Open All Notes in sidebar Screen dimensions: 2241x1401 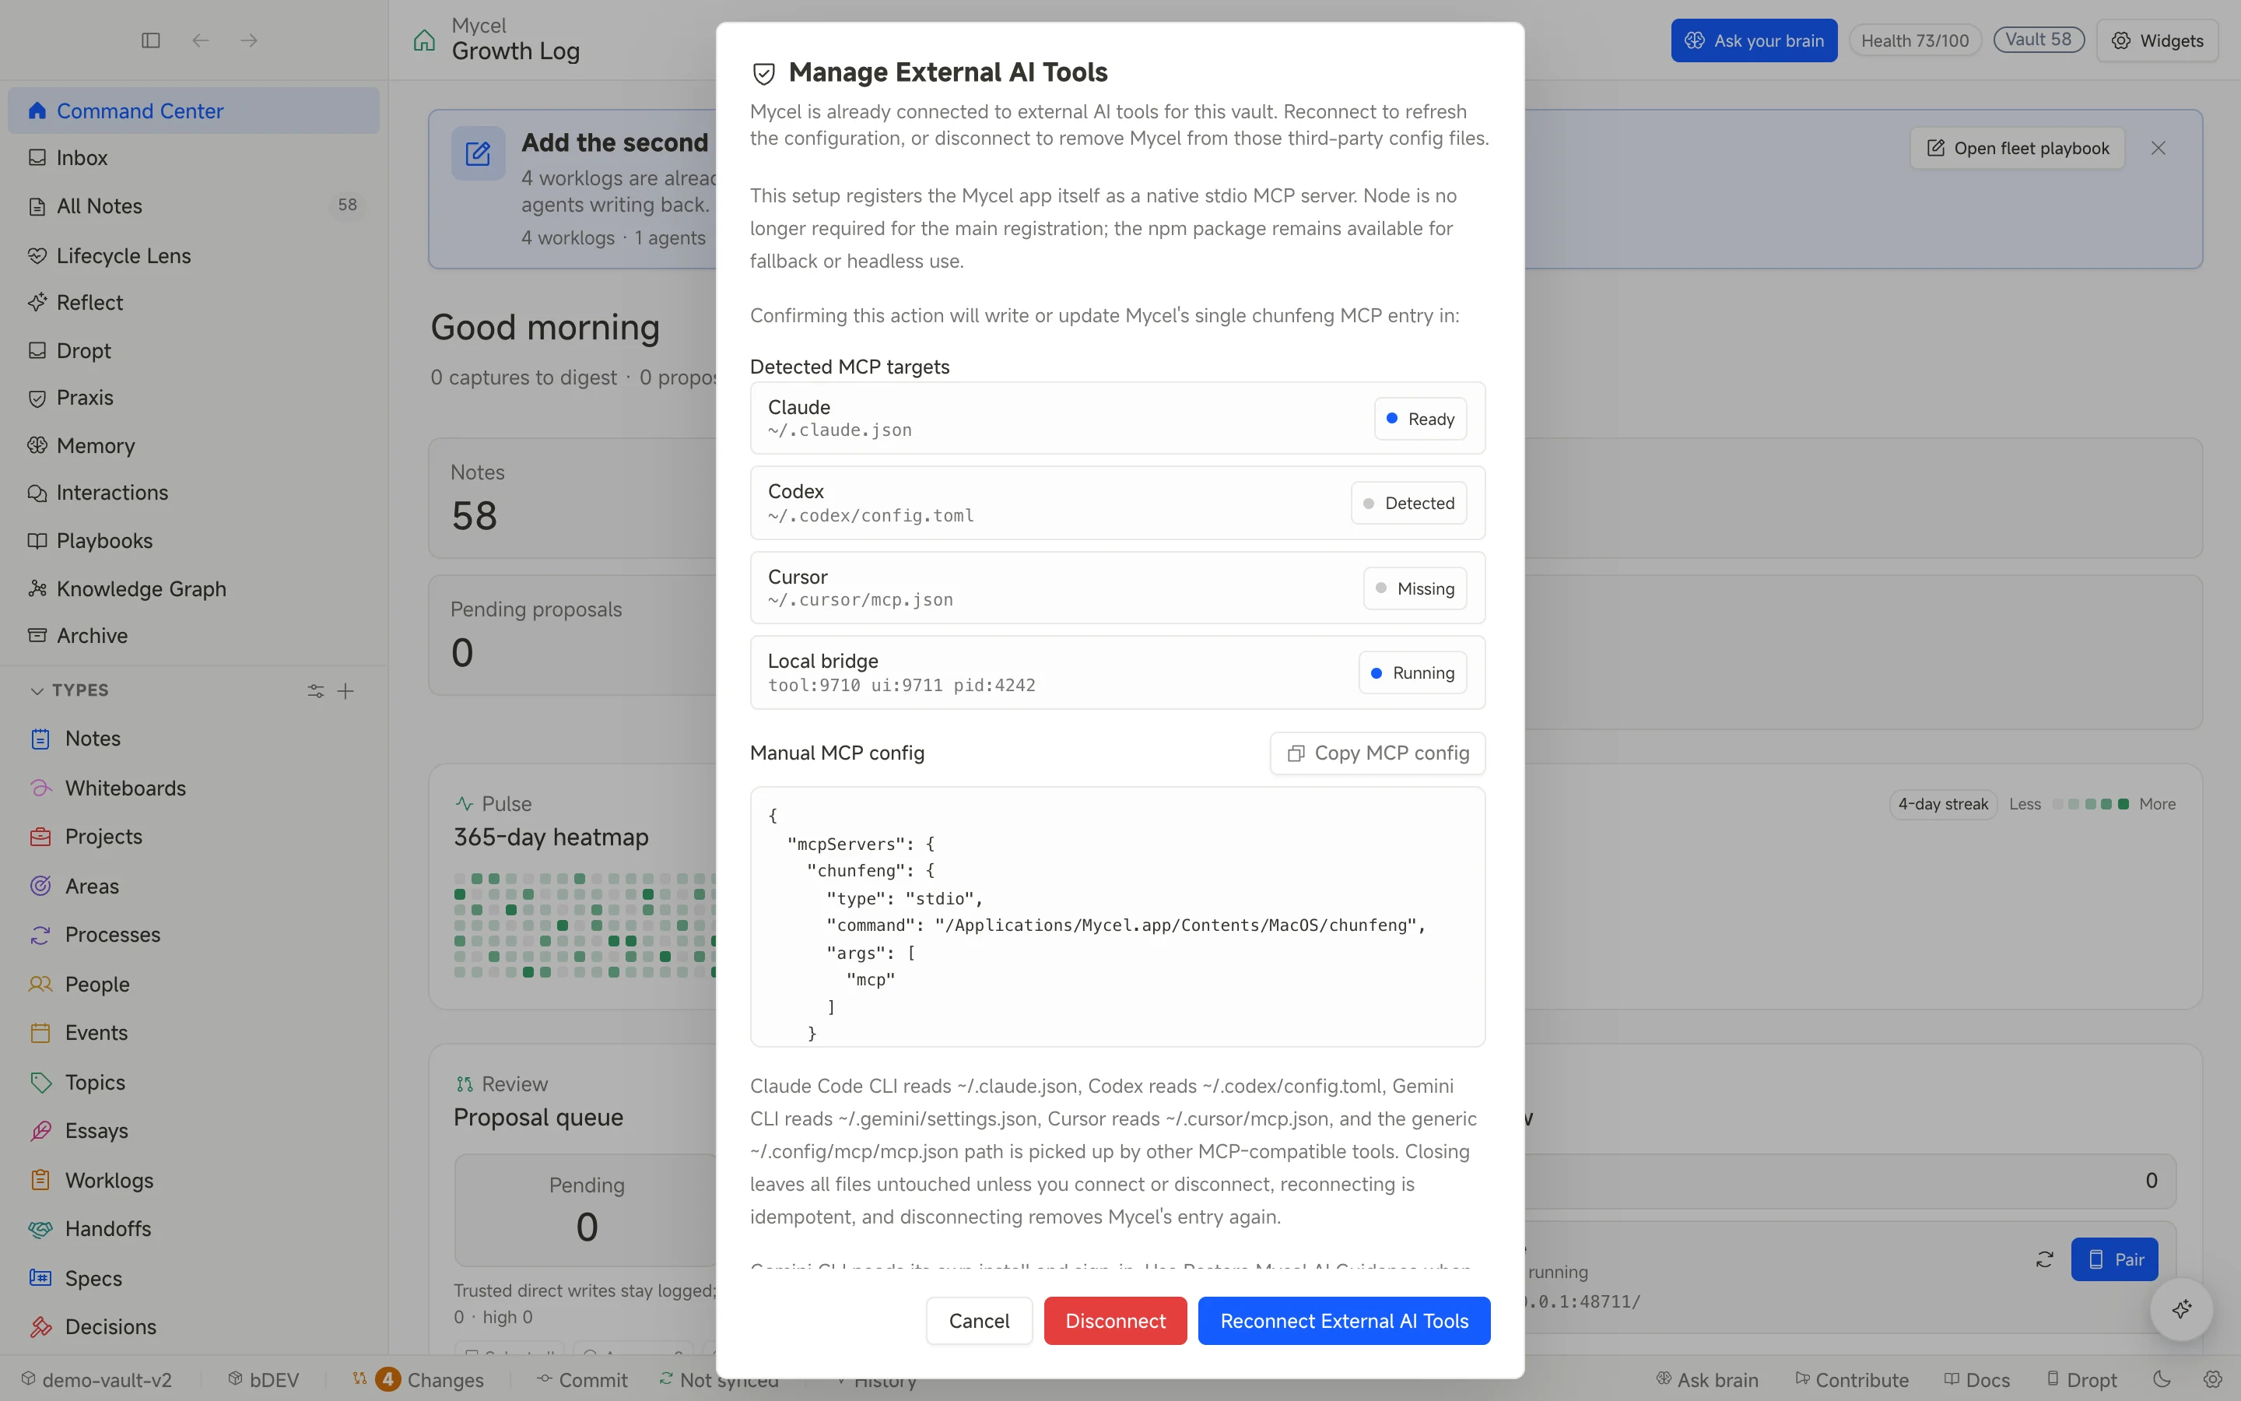click(x=194, y=205)
